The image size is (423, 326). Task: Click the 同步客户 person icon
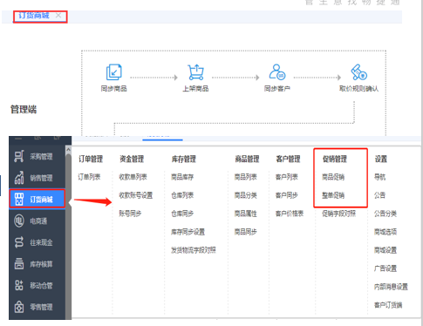(x=277, y=72)
